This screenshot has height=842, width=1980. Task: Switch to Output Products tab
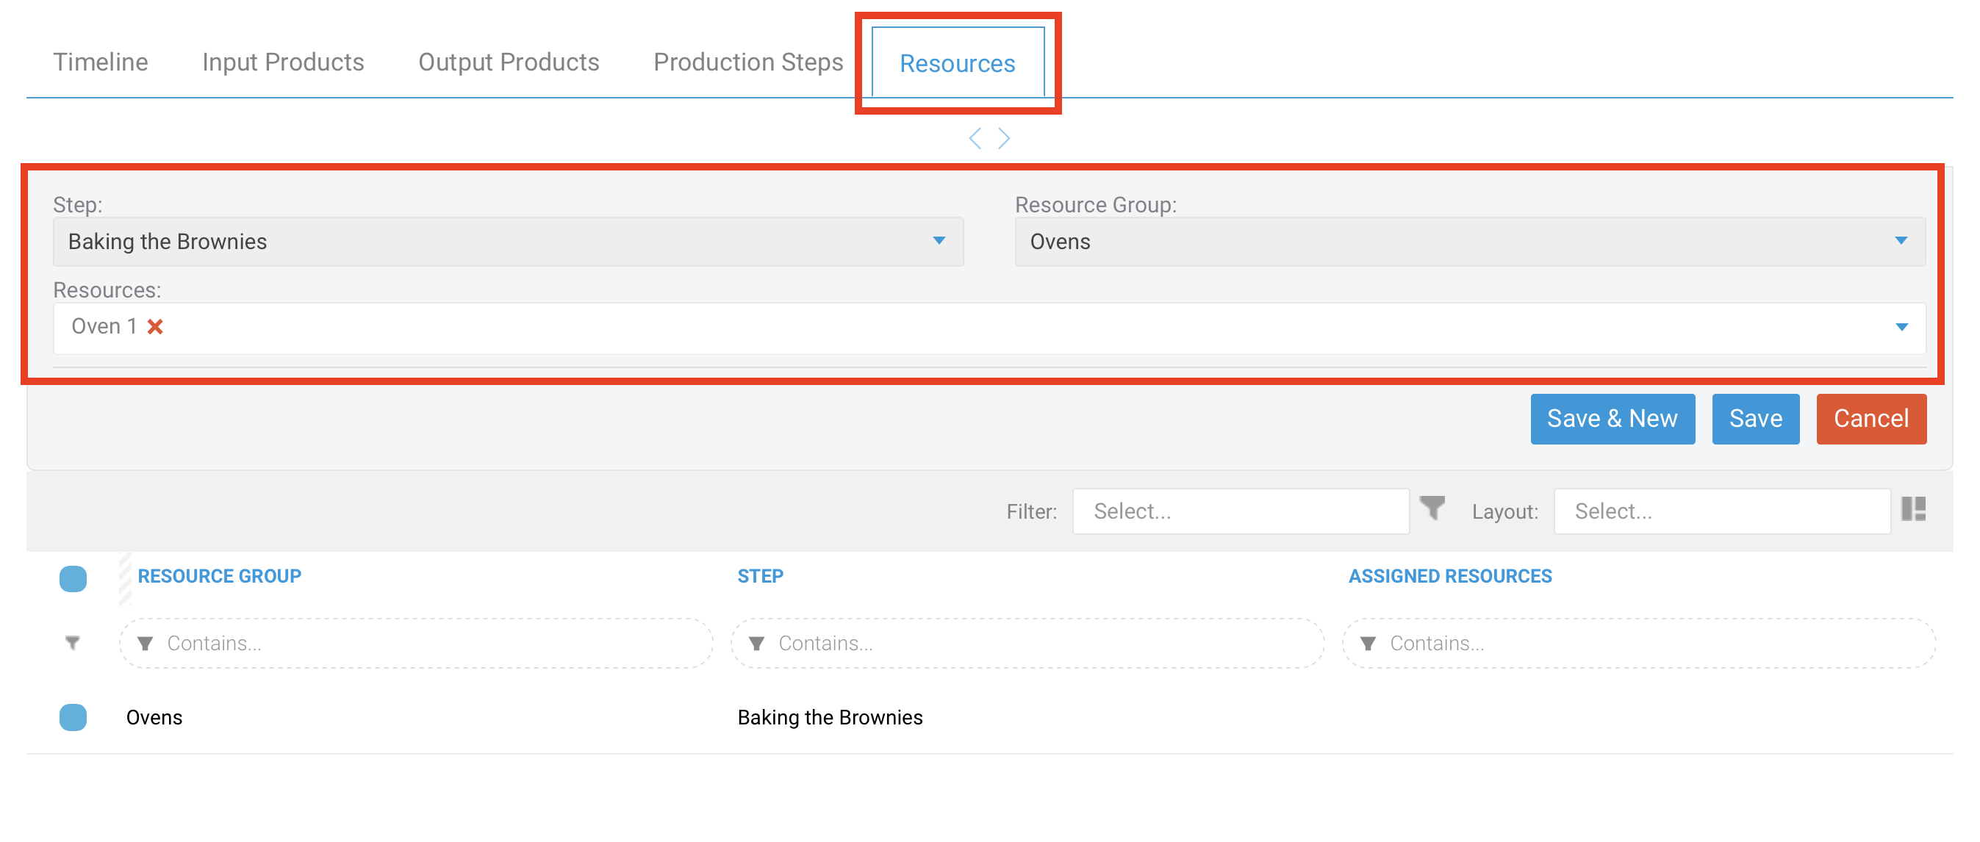508,62
